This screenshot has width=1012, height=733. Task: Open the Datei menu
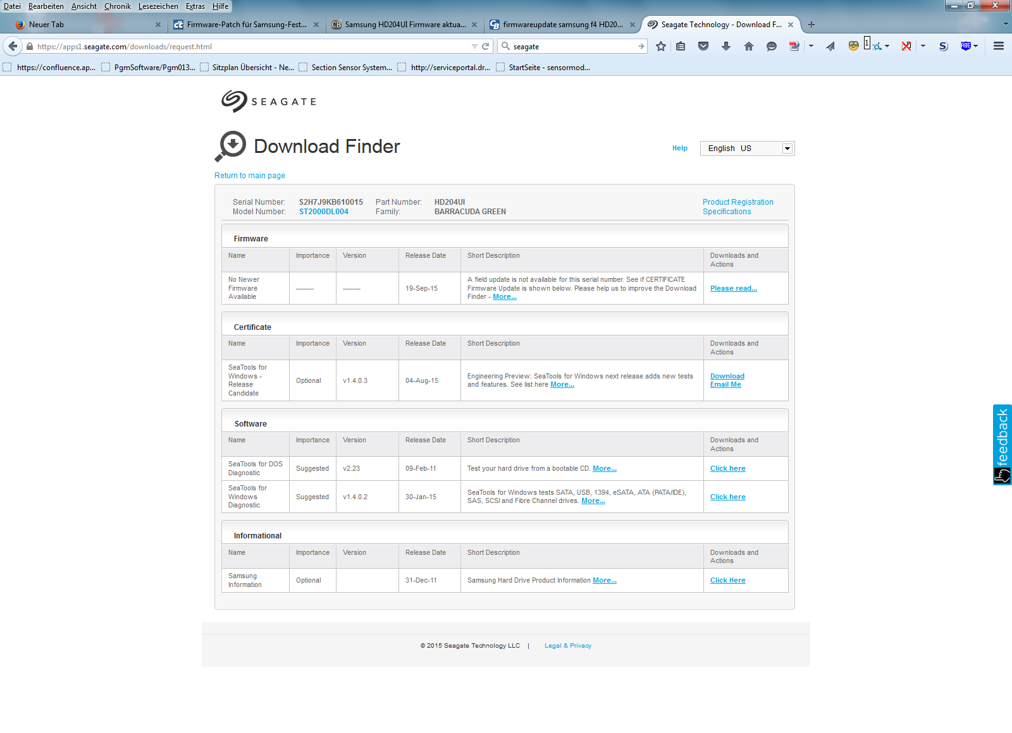(x=12, y=6)
